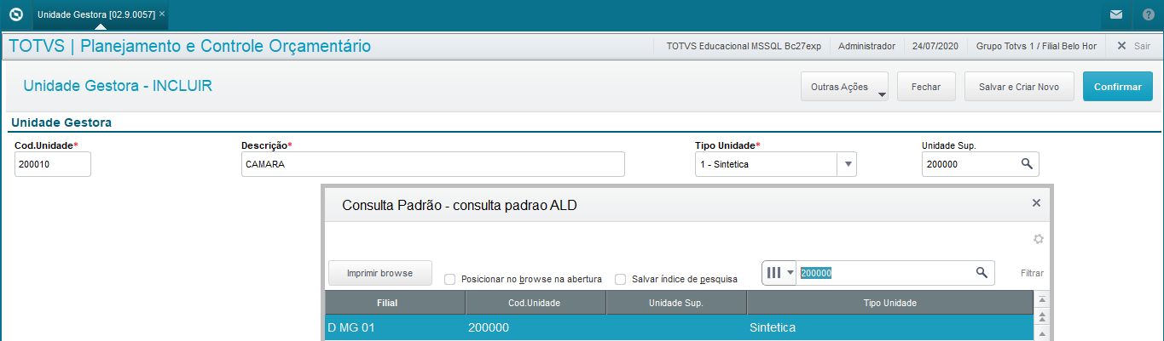The image size is (1164, 341).
Task: Close the Unidade Gestora tab with its X
Action: click(x=162, y=14)
